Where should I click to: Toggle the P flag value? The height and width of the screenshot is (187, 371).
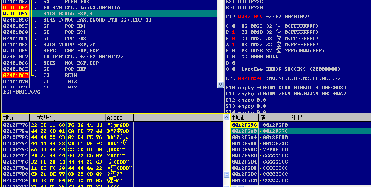coord(233,32)
